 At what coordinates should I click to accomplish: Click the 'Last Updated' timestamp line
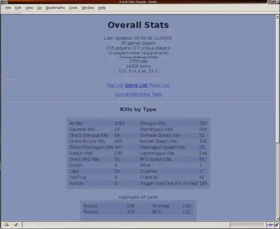[138, 38]
